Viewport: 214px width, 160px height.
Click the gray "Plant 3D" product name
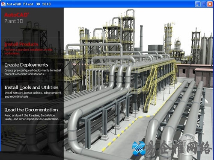14,21
